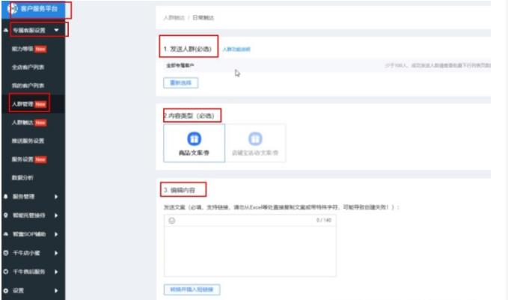508x300 pixels.
Task: Click the 智能托管接待 sidebar icon
Action: click(6, 214)
